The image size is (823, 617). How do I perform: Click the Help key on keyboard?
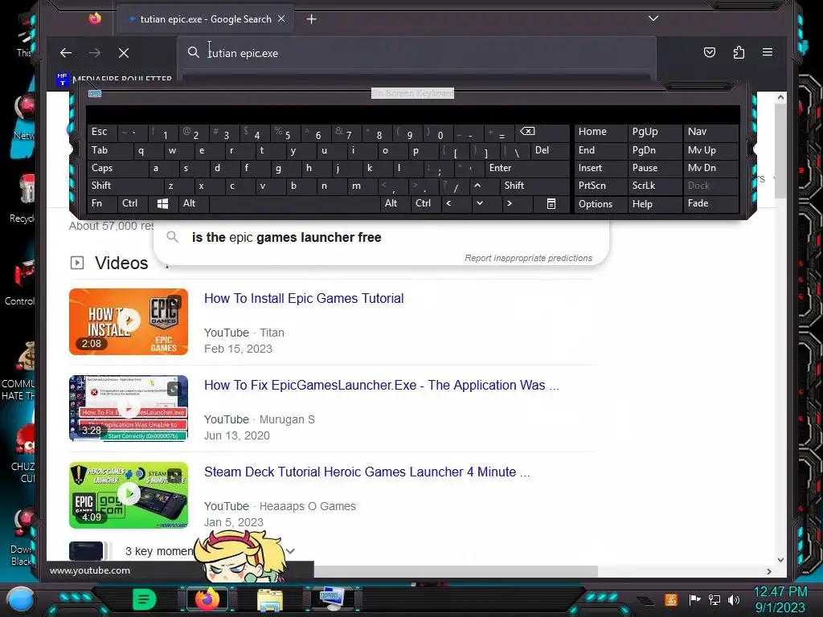pyautogui.click(x=654, y=204)
